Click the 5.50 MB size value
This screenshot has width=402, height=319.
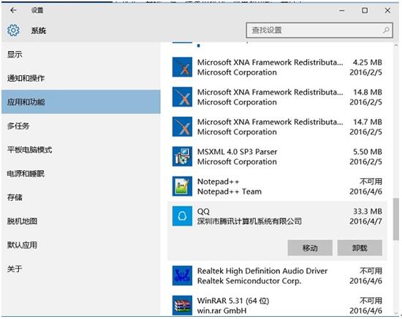(x=368, y=152)
